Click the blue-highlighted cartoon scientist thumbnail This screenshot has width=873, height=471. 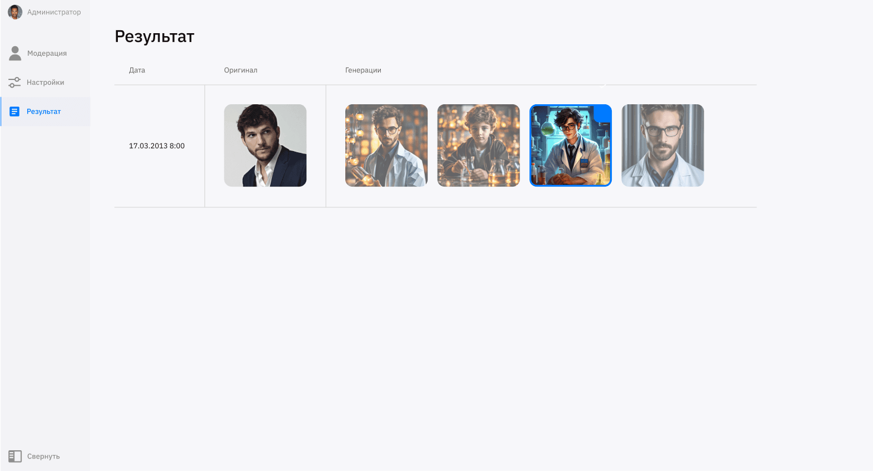[570, 146]
